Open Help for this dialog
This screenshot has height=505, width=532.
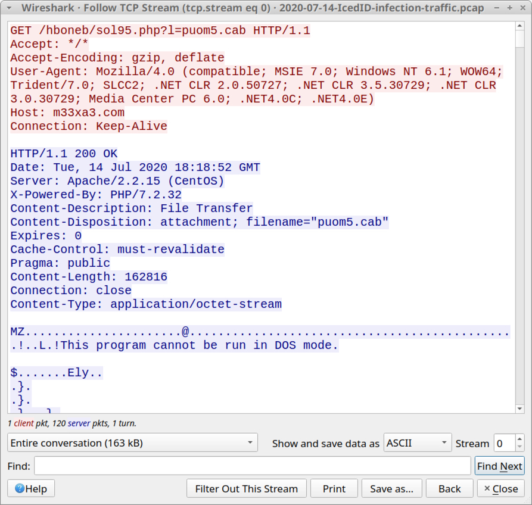31,489
